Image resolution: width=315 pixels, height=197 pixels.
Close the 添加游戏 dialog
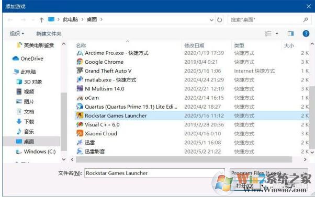click(309, 6)
